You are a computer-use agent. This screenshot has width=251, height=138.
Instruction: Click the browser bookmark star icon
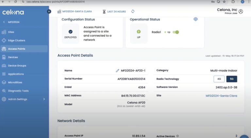(x=224, y=2)
